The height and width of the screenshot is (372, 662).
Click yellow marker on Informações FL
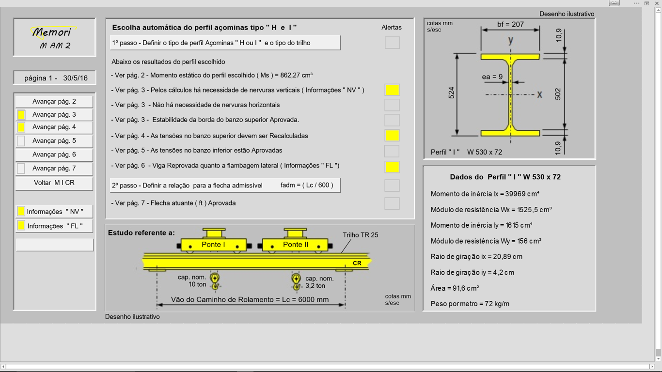(x=21, y=226)
